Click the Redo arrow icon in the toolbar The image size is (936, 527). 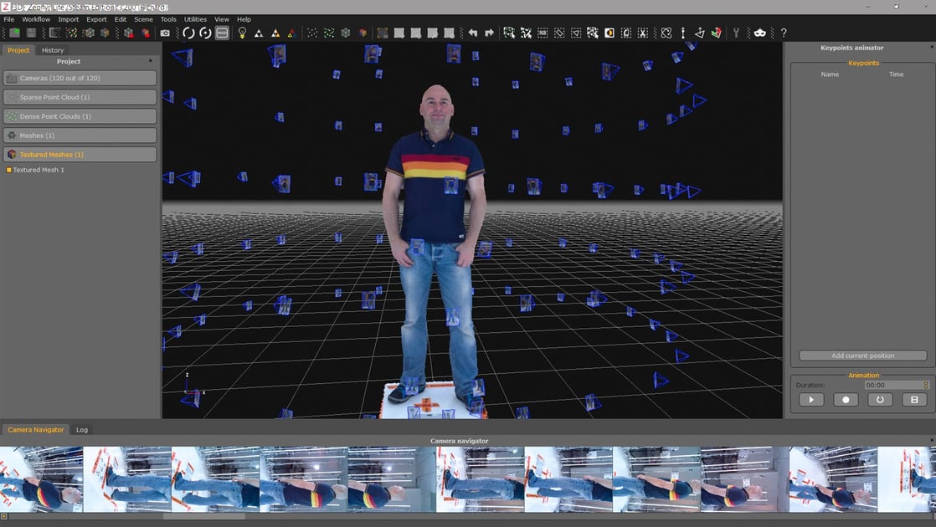[x=489, y=33]
